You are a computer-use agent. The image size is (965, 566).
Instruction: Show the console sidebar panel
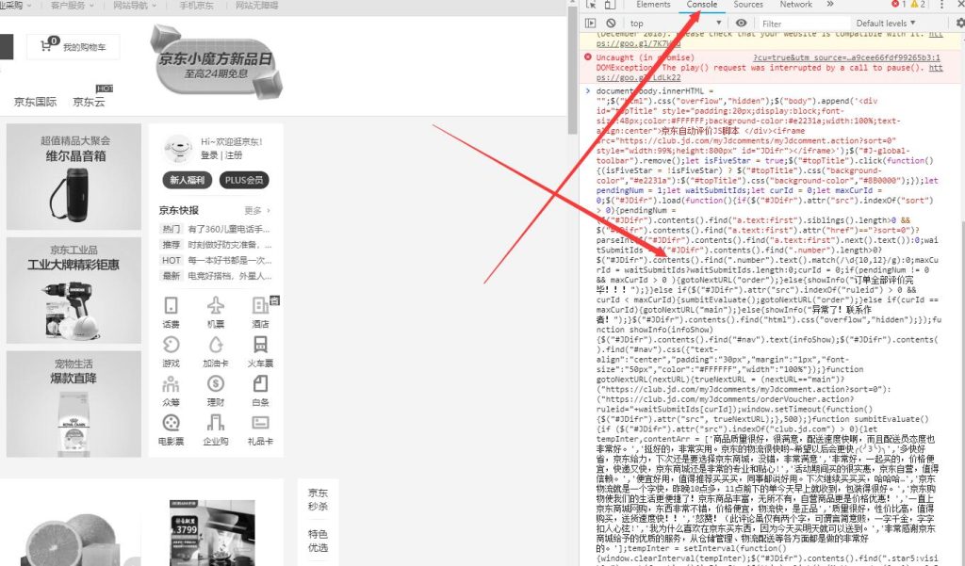[x=591, y=24]
